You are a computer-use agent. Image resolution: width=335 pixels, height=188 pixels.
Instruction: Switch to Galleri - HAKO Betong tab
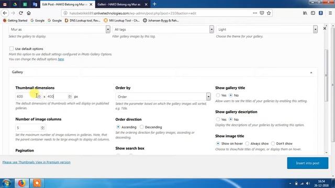(x=119, y=4)
